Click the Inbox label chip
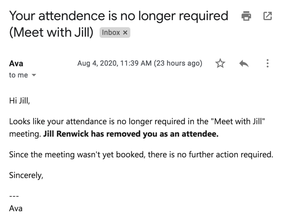 (x=111, y=33)
